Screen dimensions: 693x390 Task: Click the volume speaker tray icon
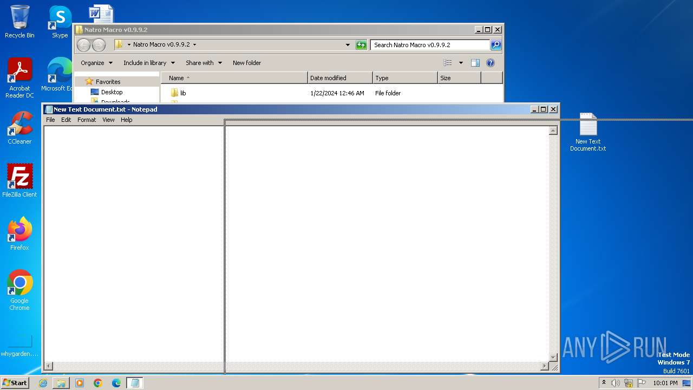point(615,383)
